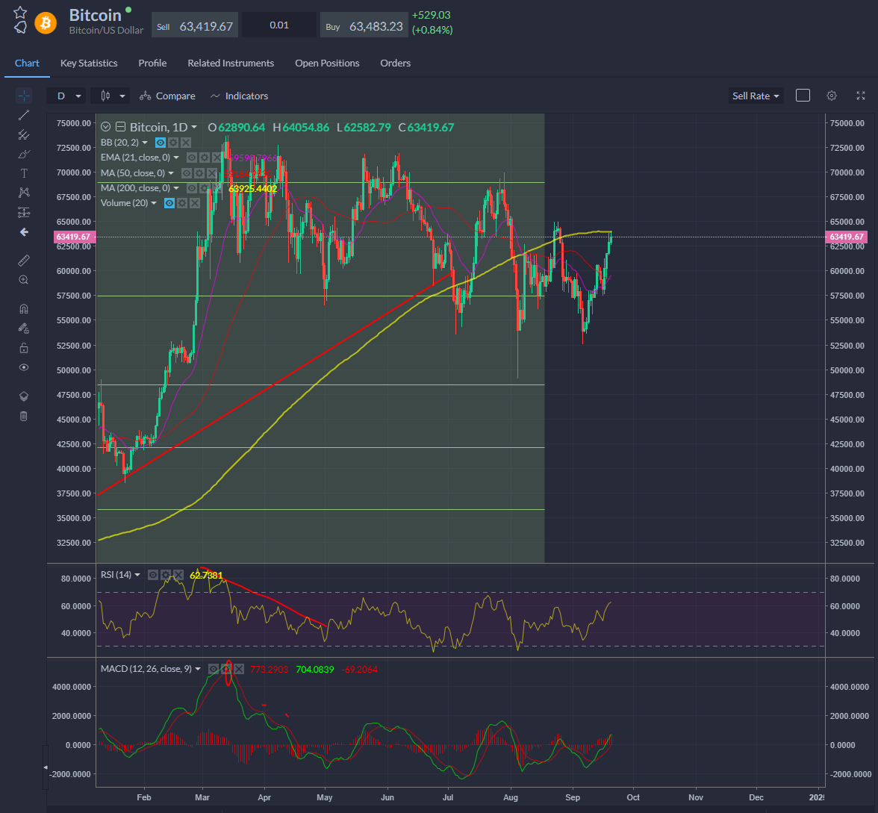Select the text annotation tool
This screenshot has width=878, height=813.
pyautogui.click(x=24, y=173)
